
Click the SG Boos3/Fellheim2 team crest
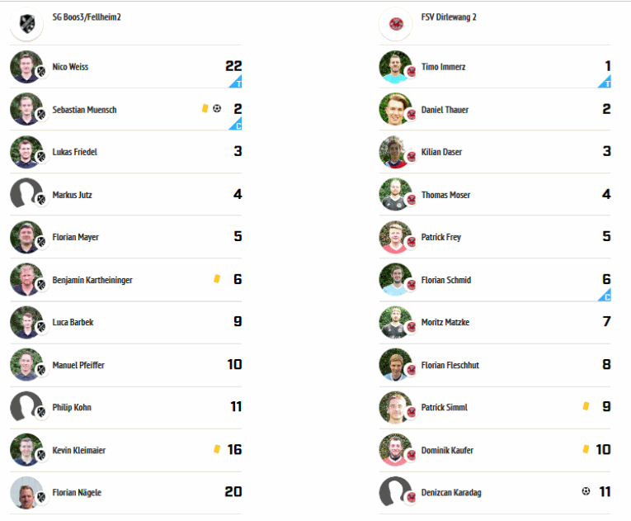coord(26,24)
